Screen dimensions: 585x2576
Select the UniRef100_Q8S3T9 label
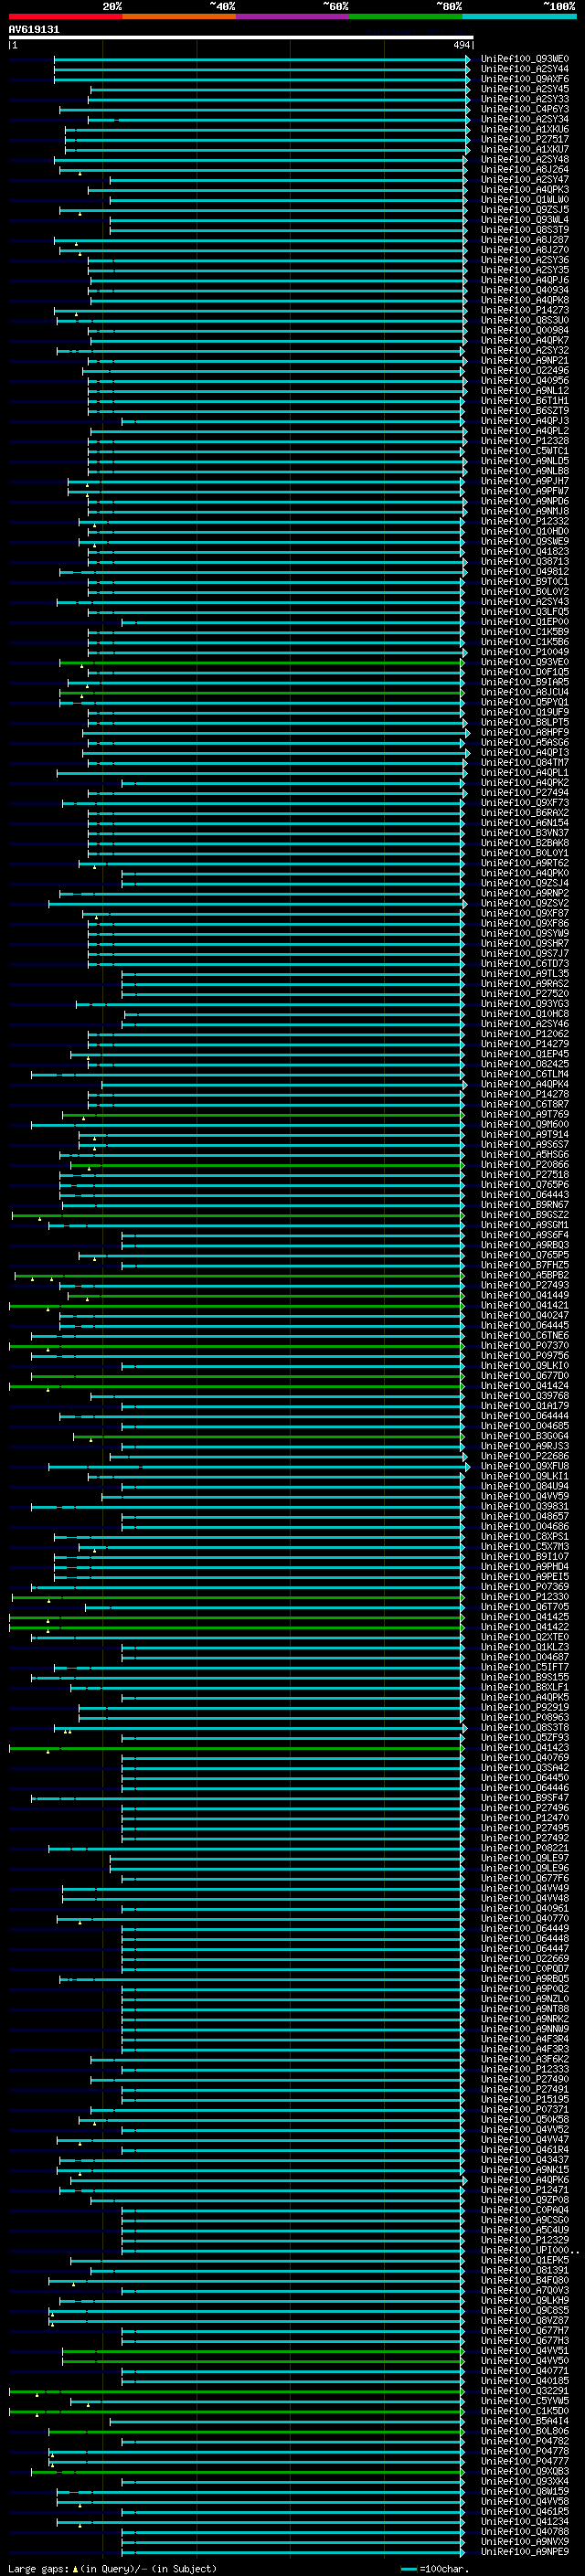pyautogui.click(x=525, y=230)
